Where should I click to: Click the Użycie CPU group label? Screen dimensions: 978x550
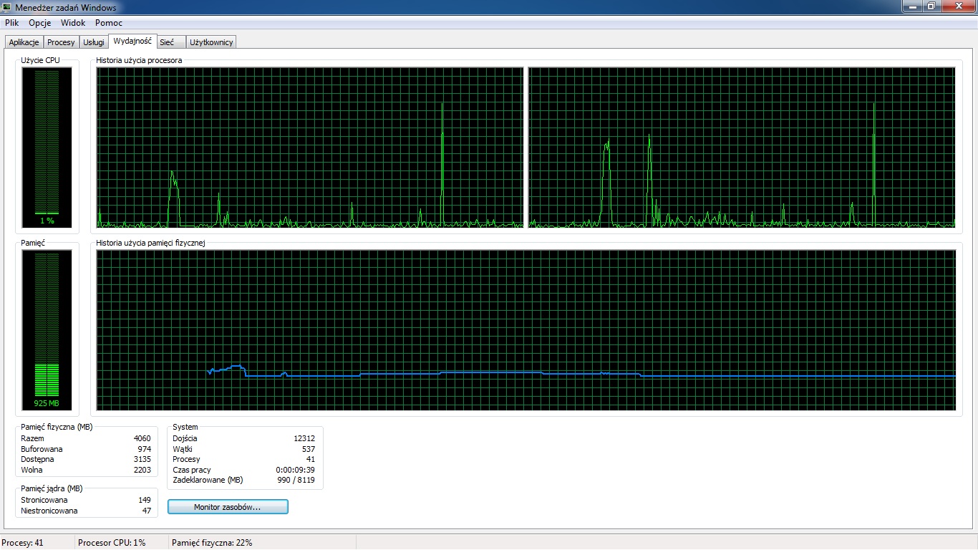pos(40,60)
